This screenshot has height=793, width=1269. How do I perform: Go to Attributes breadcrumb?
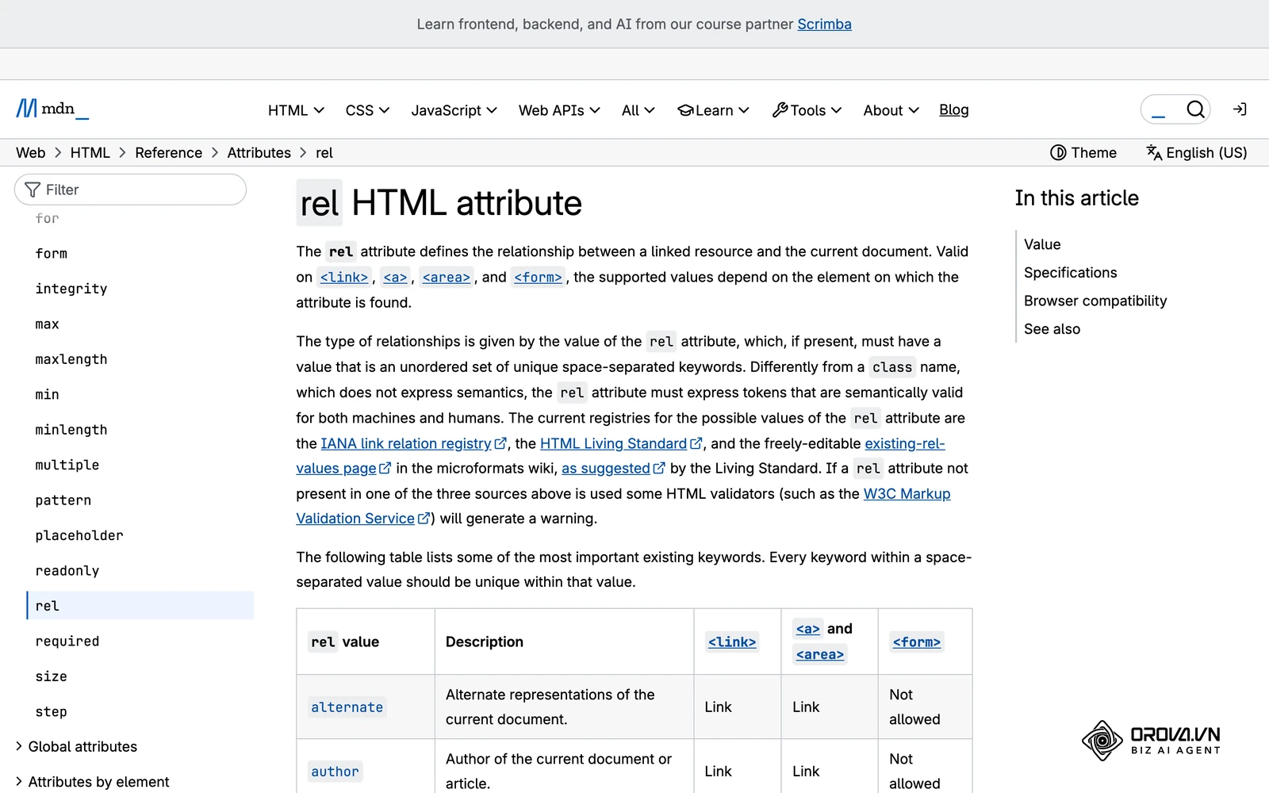(x=259, y=153)
